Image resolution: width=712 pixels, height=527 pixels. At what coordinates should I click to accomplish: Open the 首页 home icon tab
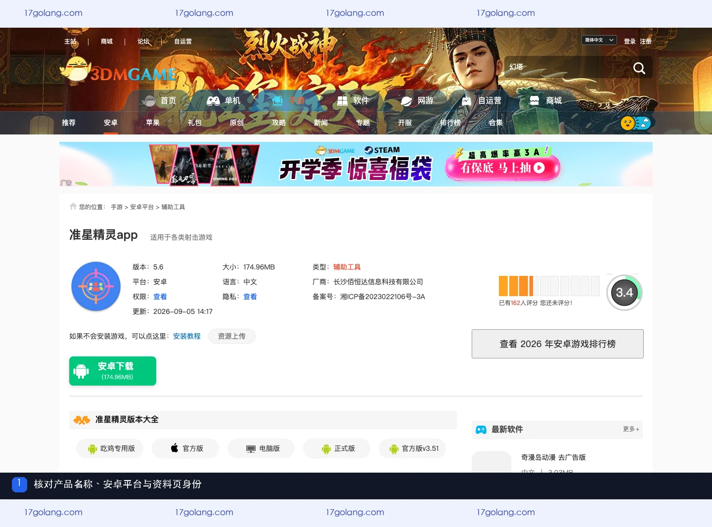click(x=149, y=101)
